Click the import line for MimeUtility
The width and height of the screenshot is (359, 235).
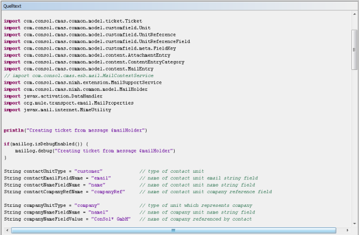pyautogui.click(x=57, y=110)
